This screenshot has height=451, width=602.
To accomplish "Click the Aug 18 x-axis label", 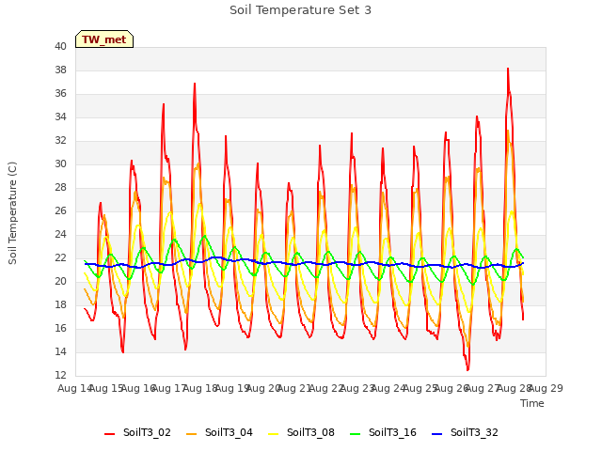I will click(200, 388).
